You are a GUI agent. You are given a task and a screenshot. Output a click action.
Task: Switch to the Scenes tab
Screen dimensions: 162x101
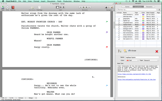pos(127,7)
